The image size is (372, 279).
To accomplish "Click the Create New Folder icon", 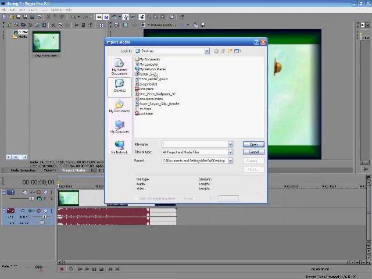I will pos(230,51).
